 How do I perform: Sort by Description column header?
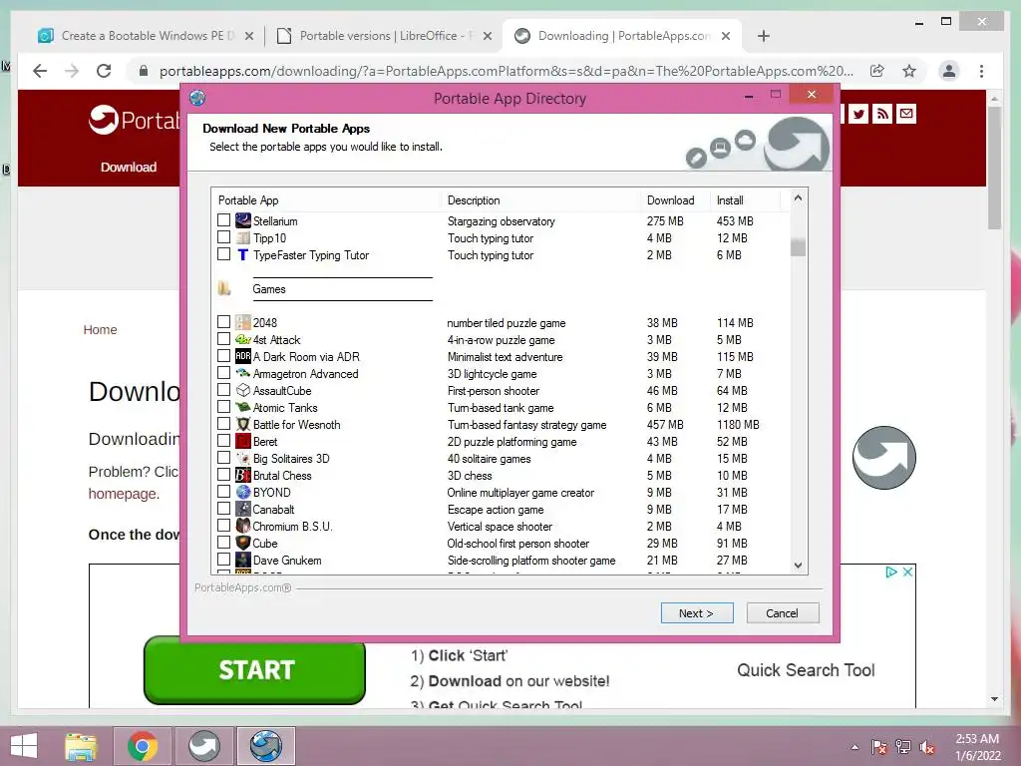pos(540,199)
